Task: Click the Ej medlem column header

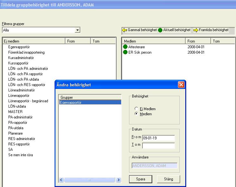Action: click(34, 41)
